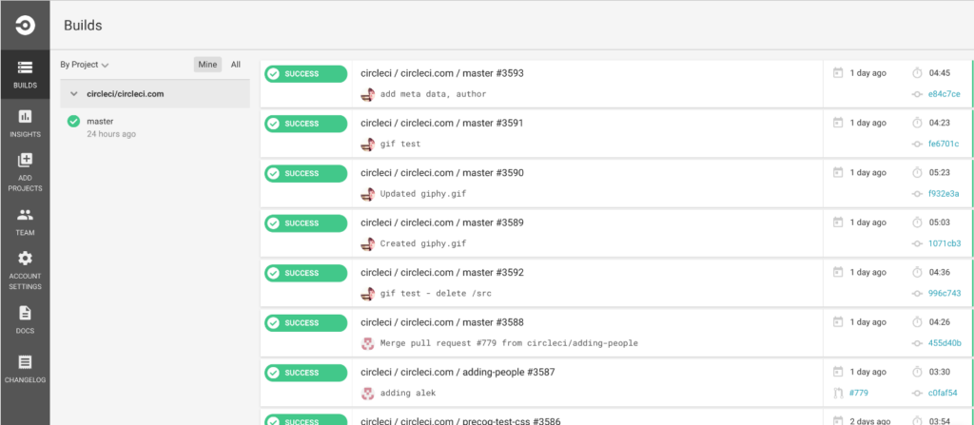The image size is (974, 425).
Task: Show only Mine builds
Action: click(x=207, y=65)
